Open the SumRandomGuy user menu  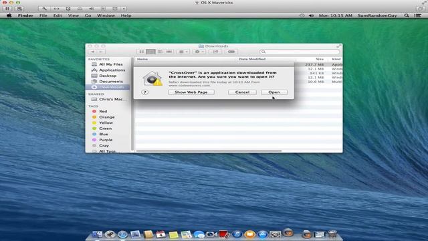point(377,15)
